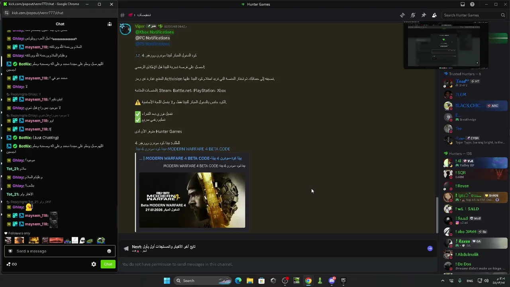Open Microsoft Edge from the taskbar
The width and height of the screenshot is (510, 287).
click(238, 281)
